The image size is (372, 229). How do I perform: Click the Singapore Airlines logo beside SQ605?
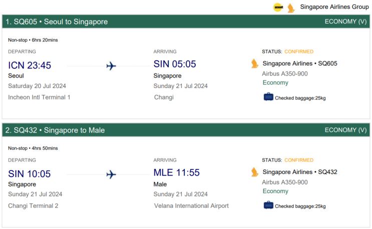(x=255, y=63)
